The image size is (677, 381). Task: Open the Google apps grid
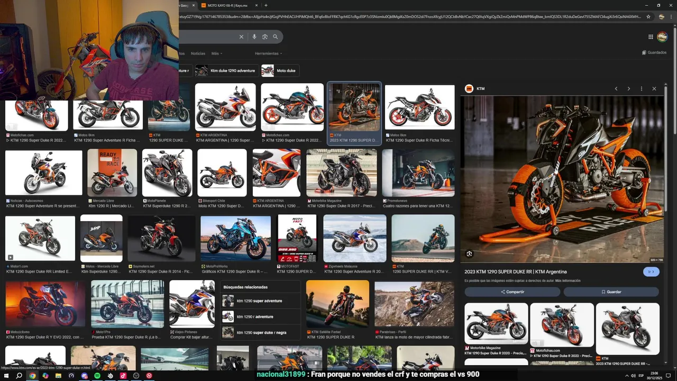click(651, 37)
